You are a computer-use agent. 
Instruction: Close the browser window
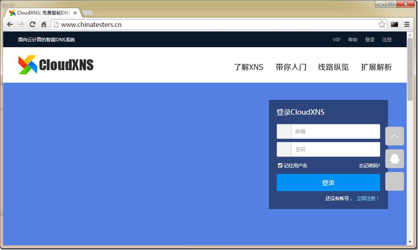pyautogui.click(x=406, y=4)
